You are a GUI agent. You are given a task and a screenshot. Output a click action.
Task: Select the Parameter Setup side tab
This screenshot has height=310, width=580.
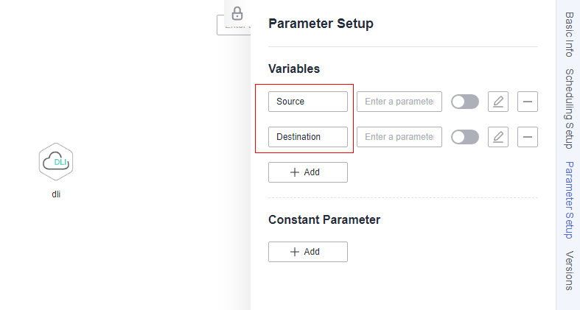point(569,200)
